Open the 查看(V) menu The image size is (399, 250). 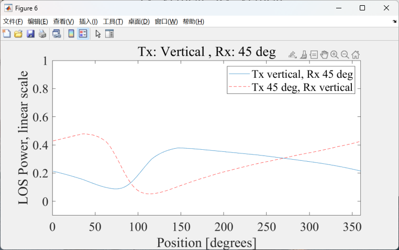point(63,21)
